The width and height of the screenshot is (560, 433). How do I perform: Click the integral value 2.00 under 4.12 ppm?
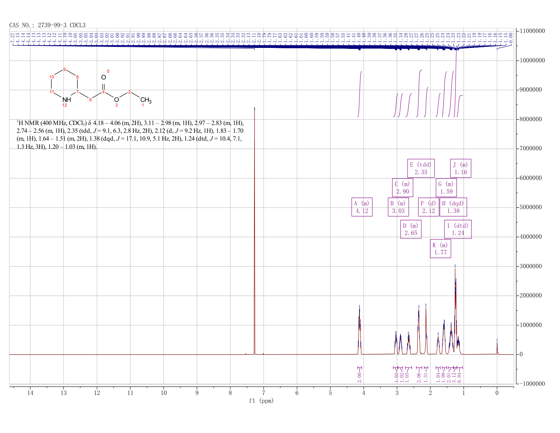[360, 377]
